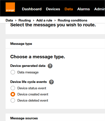This screenshot has height=121, width=105.
Task: Switch to the Alarms section
Action: (x=84, y=9)
